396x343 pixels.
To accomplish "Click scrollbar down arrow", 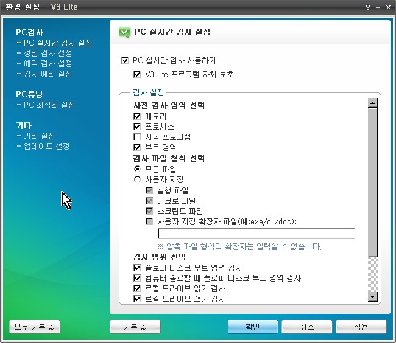I will [373, 297].
